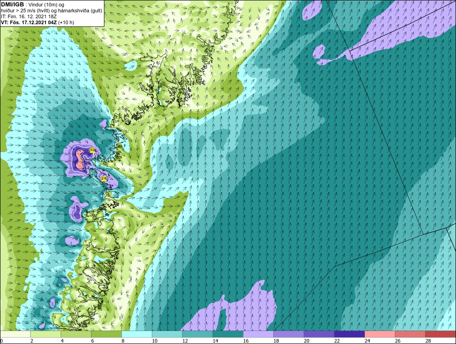
Task: Select the 4–6 green legend swatch
Action: [76, 334]
